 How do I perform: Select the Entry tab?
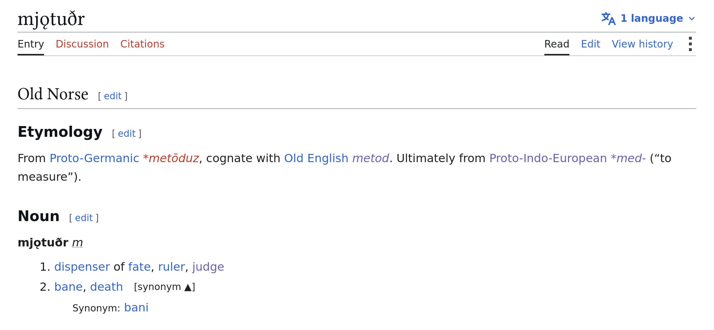(31, 44)
